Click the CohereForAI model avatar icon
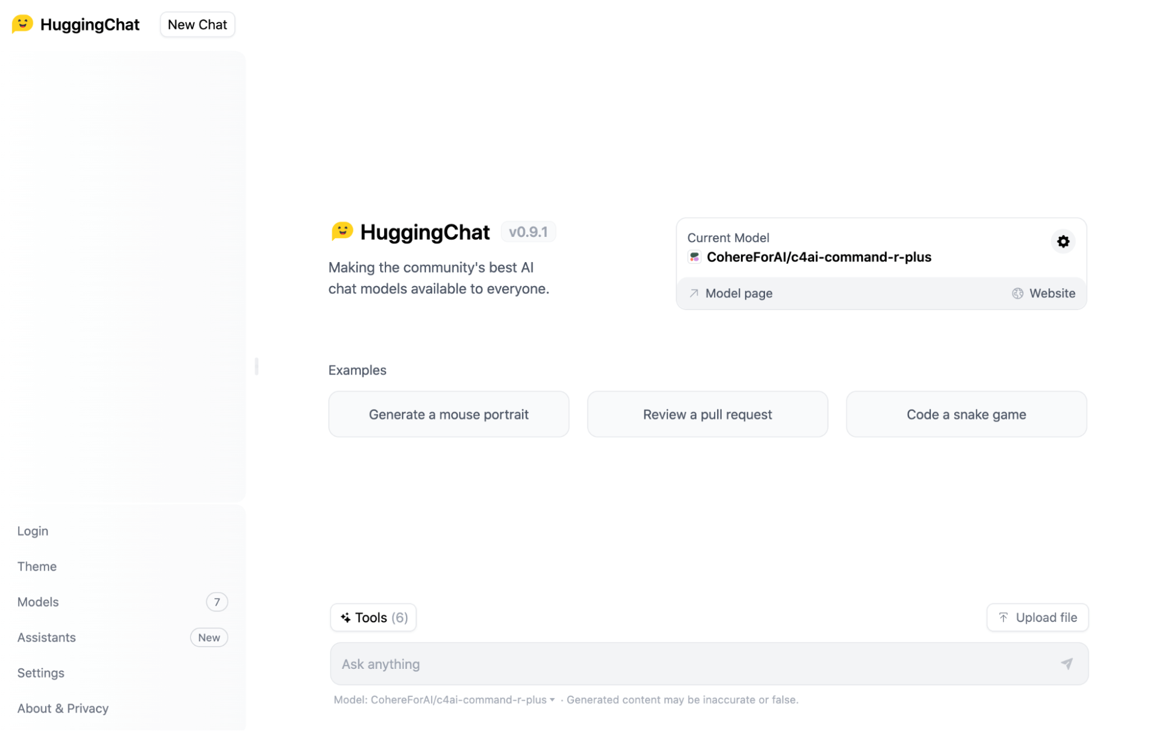 click(x=694, y=257)
